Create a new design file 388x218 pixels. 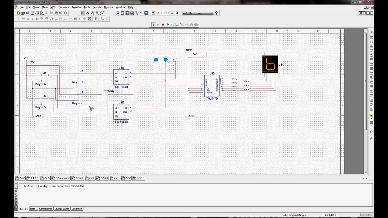coord(18,13)
